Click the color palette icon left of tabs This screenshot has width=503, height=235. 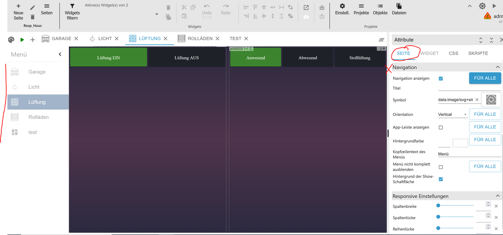click(11, 40)
